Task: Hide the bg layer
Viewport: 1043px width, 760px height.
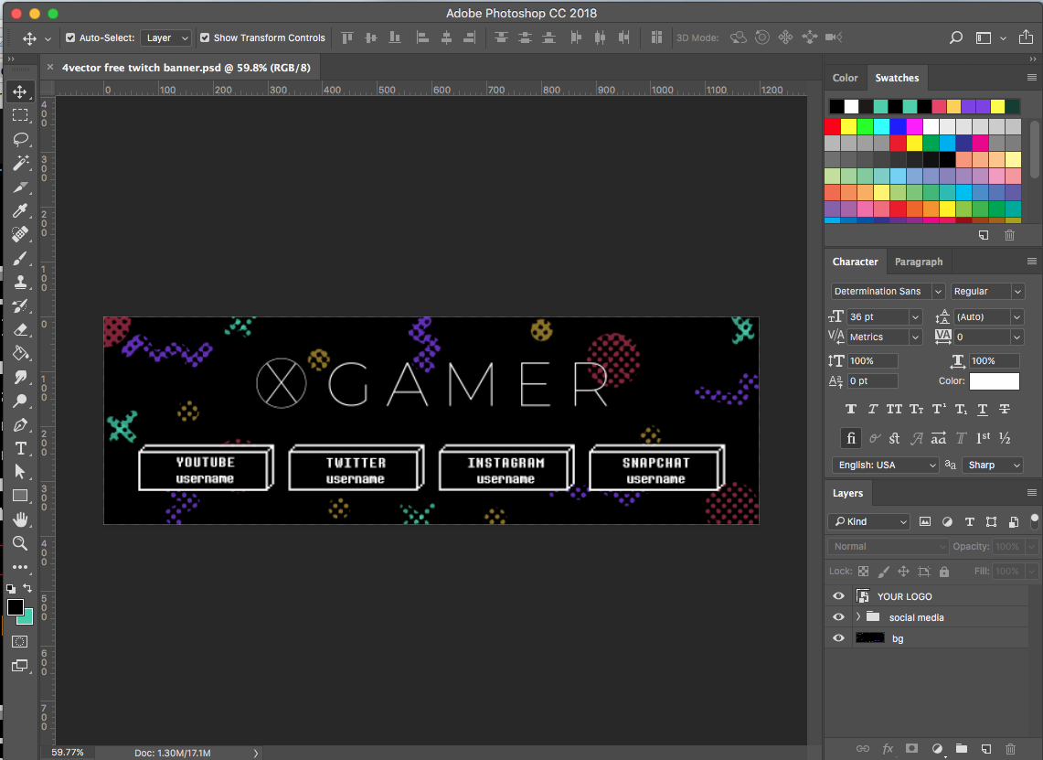Action: click(838, 638)
